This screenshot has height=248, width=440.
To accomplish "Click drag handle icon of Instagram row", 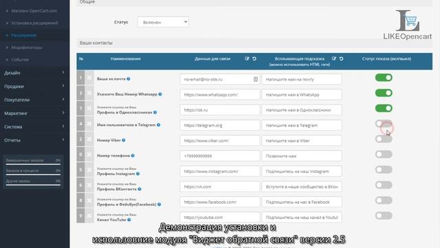I will pyautogui.click(x=89, y=170).
